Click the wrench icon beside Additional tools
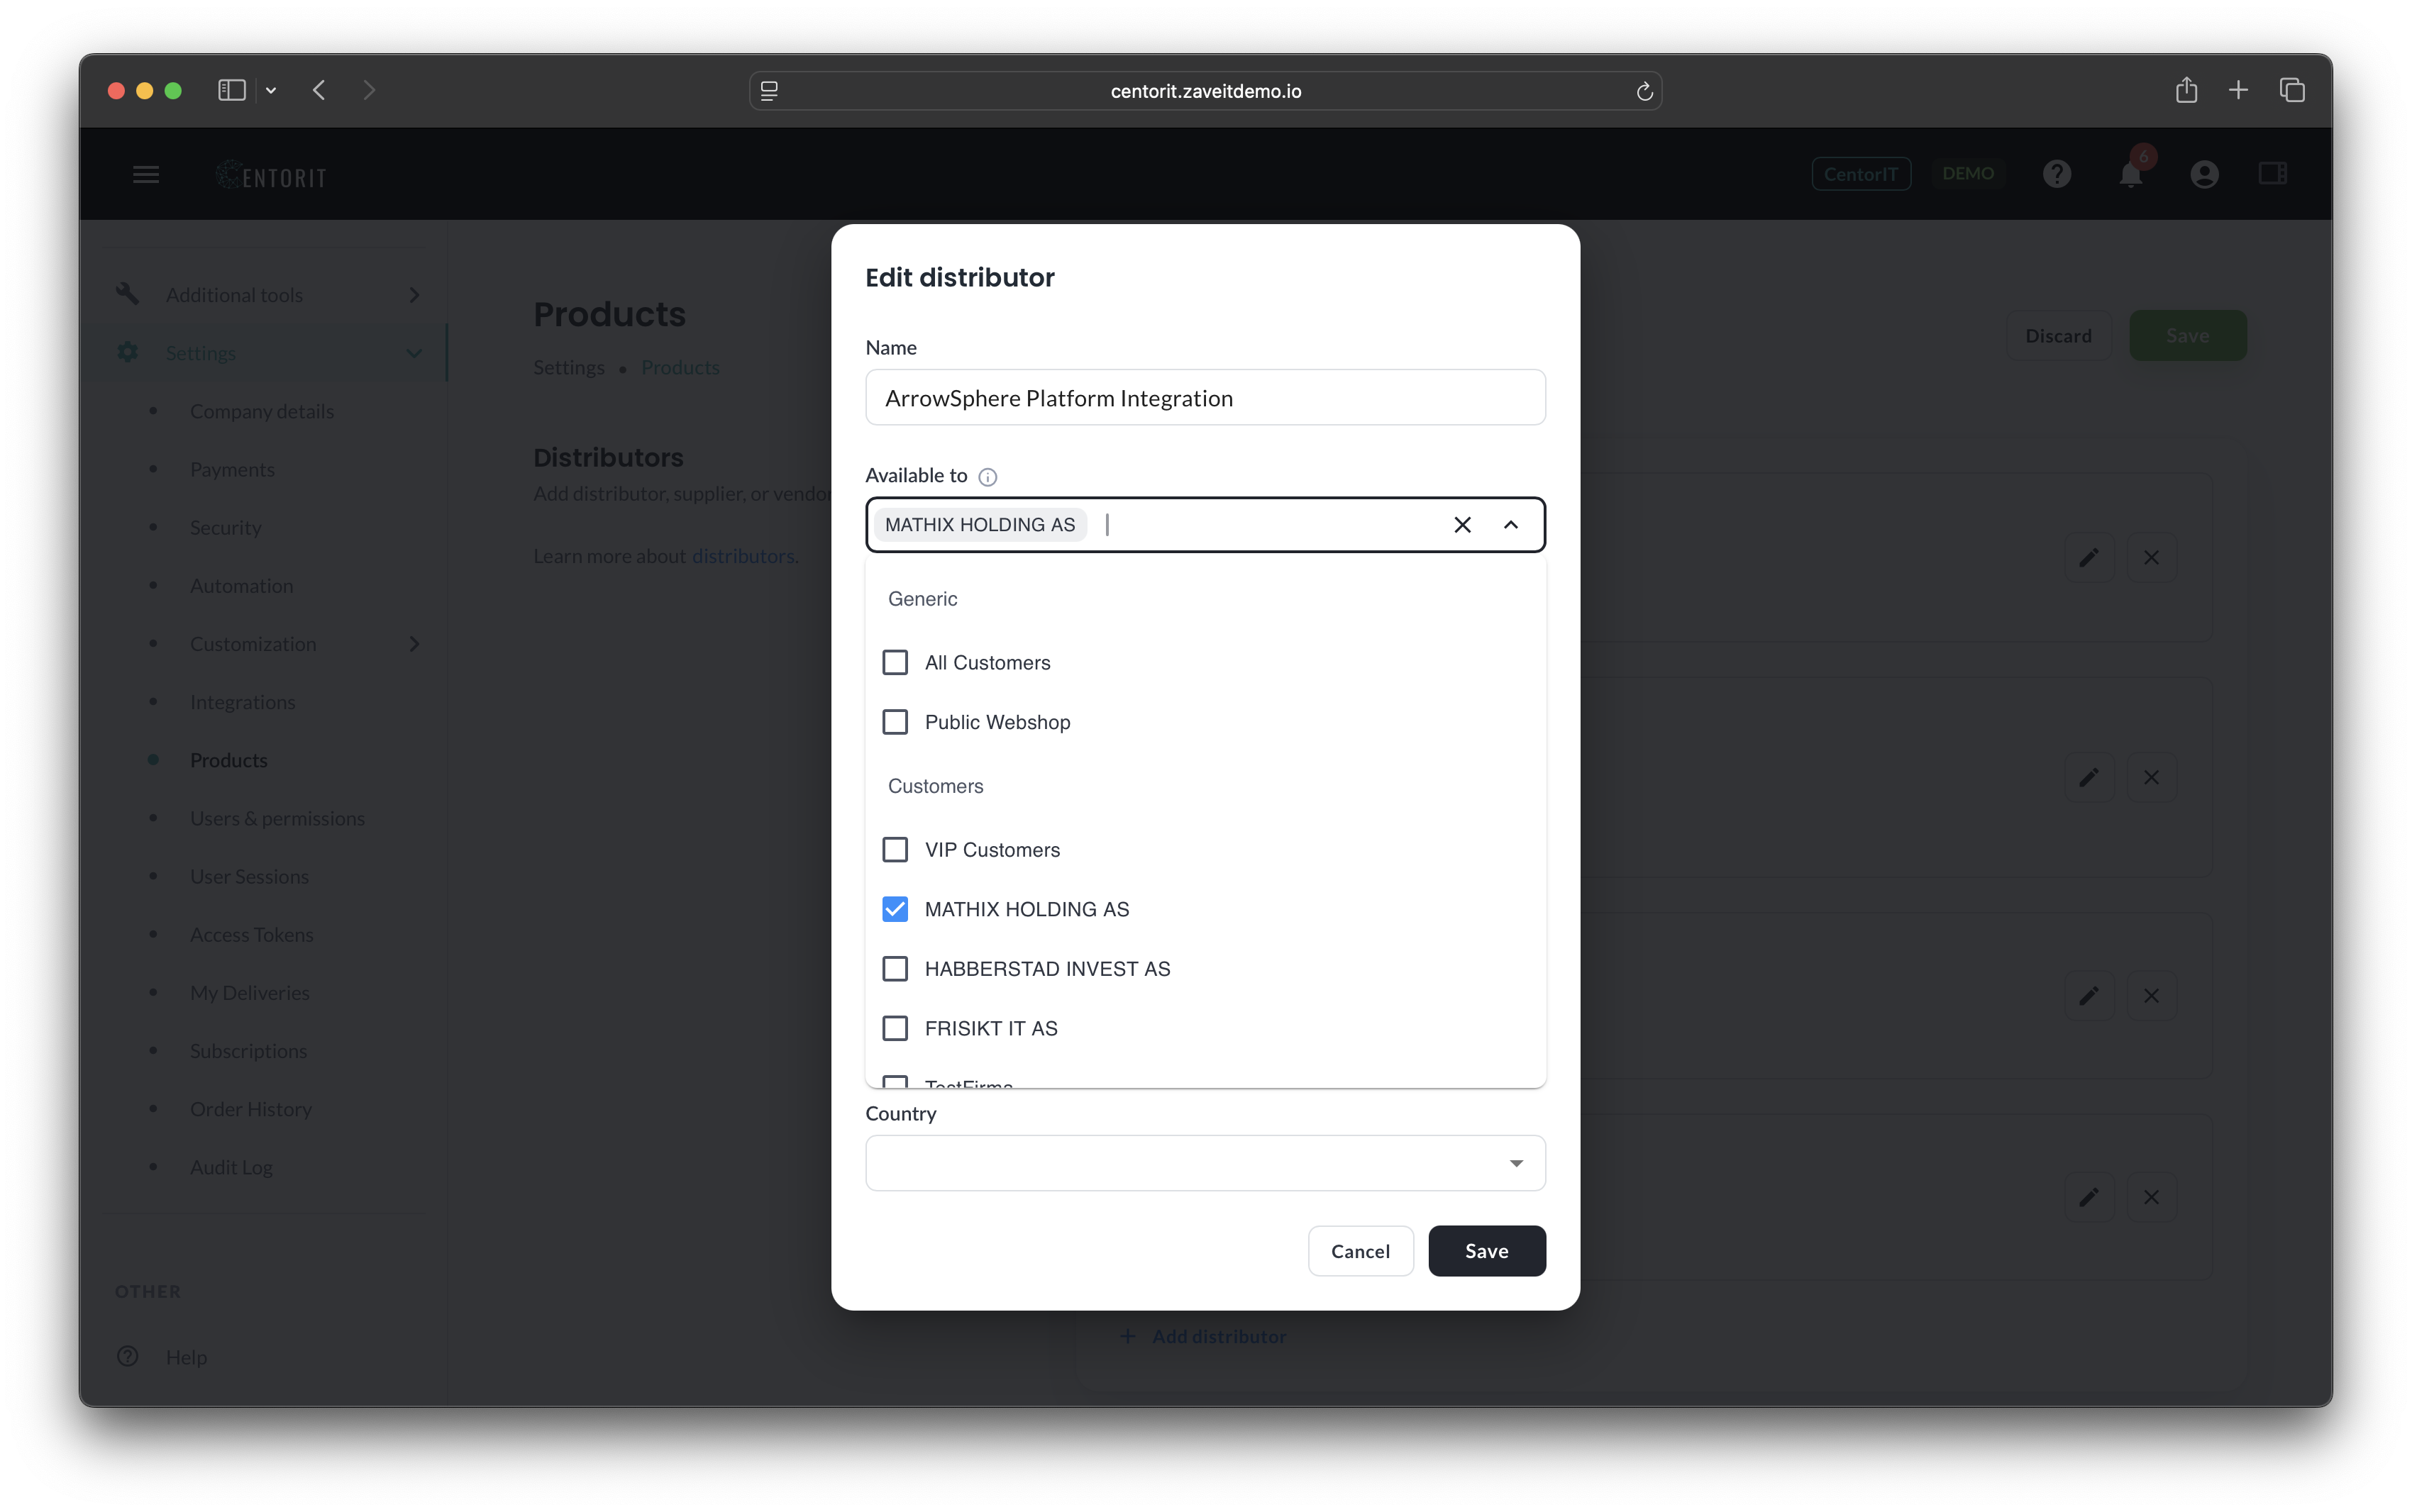 [126, 293]
